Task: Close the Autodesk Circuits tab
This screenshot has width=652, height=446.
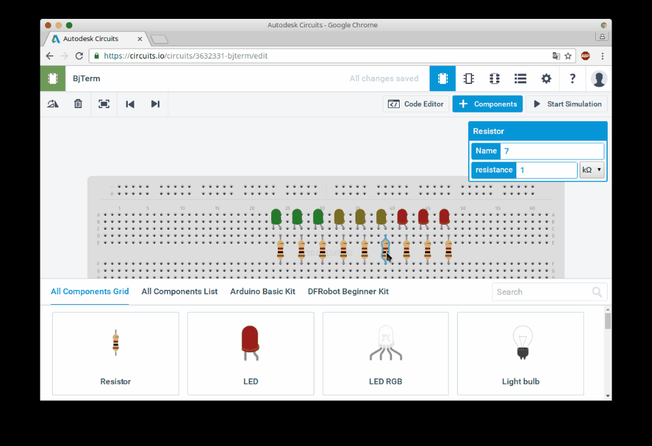Action: (140, 39)
